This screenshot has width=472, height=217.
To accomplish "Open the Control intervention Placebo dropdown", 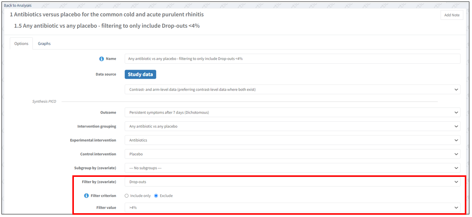I will coord(292,154).
